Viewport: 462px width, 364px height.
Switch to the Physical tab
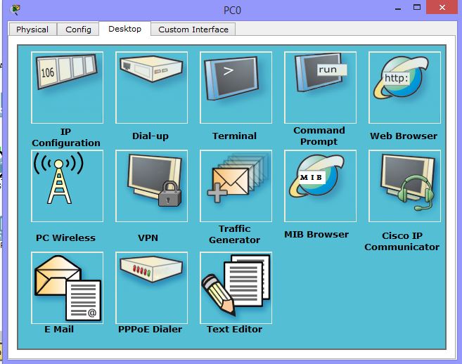tap(32, 30)
